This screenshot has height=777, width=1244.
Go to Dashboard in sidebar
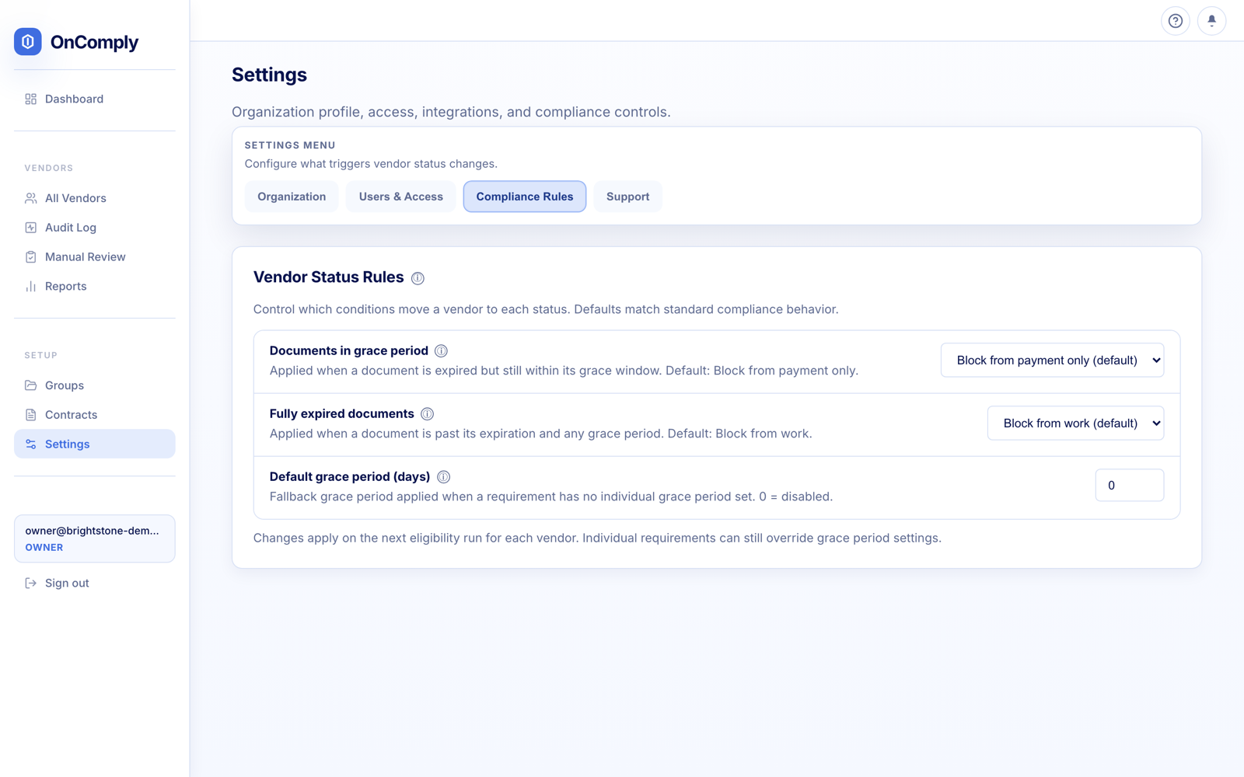click(x=95, y=99)
